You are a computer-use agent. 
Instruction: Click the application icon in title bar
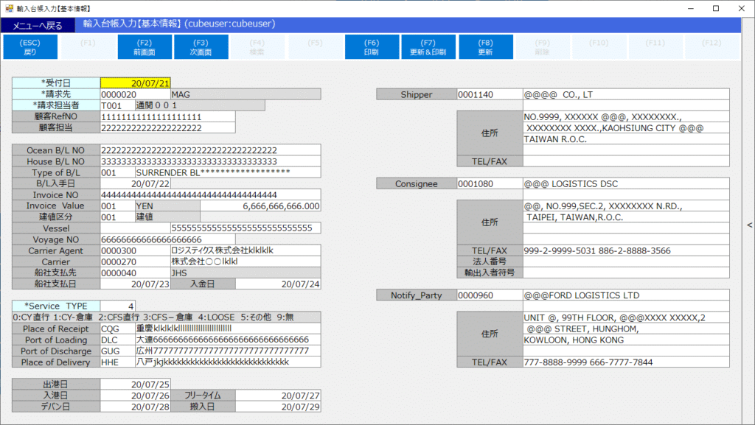(10, 8)
